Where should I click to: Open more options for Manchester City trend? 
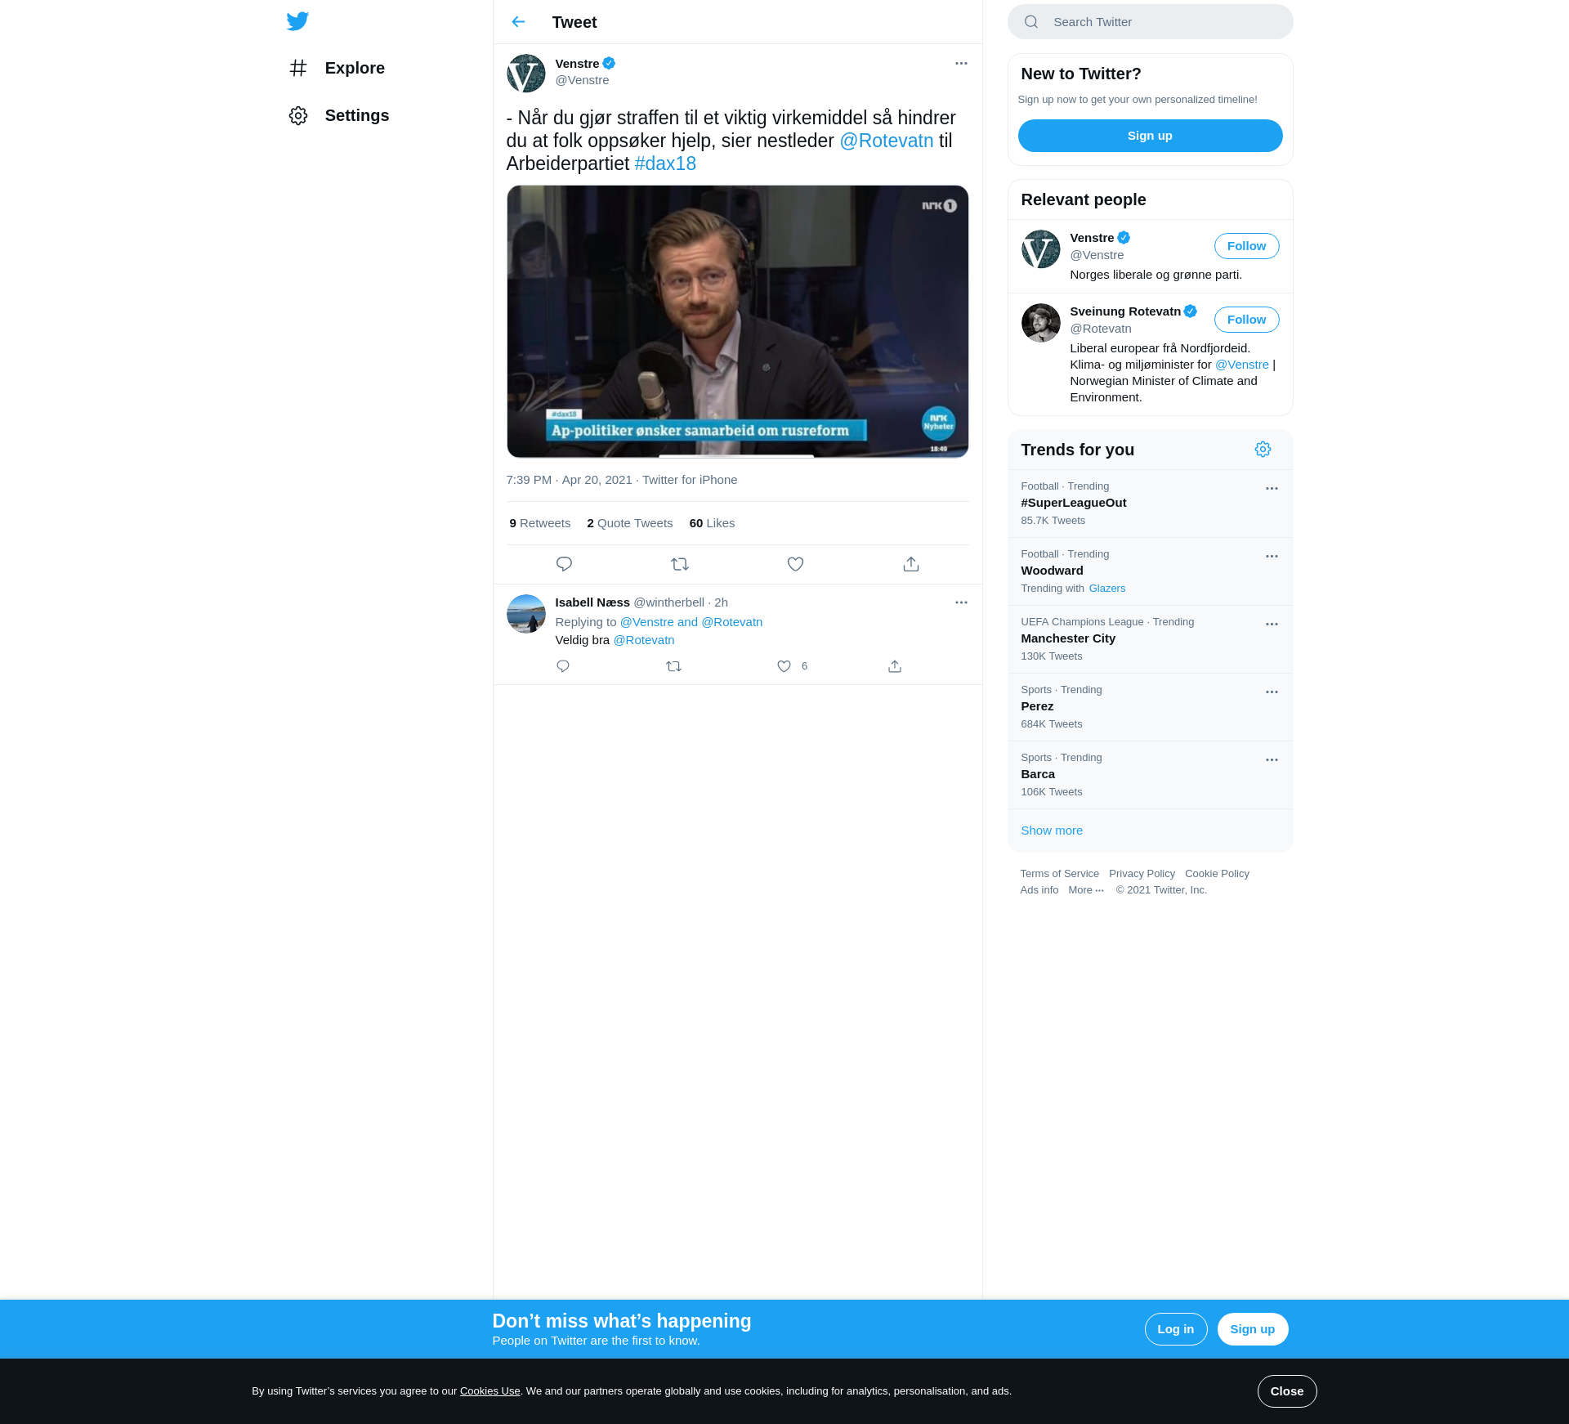(1272, 624)
